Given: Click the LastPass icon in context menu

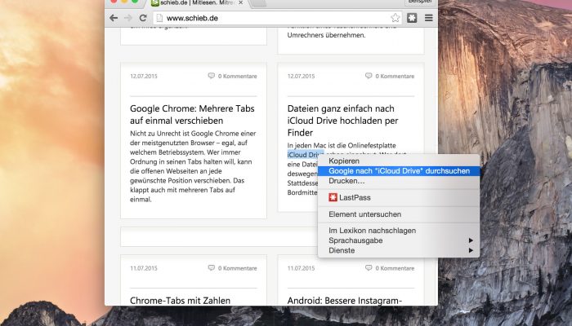Looking at the screenshot, I should [x=333, y=197].
